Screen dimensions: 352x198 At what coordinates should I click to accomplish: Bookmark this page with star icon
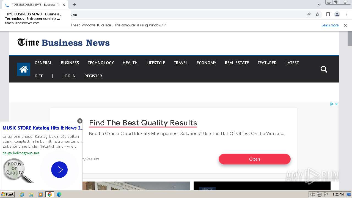(317, 14)
